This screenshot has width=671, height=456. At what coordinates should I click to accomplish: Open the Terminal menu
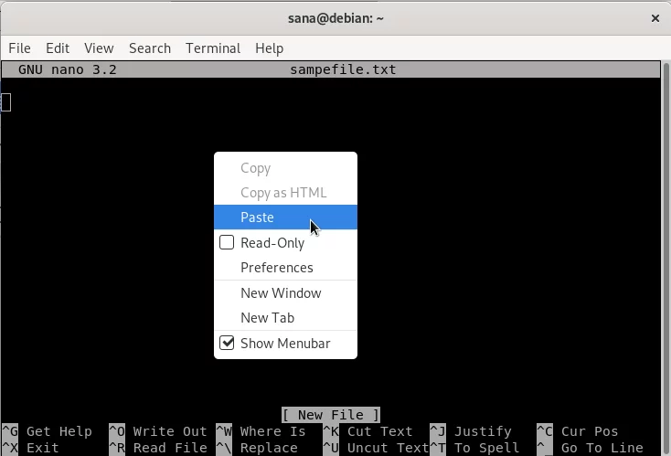pyautogui.click(x=213, y=48)
